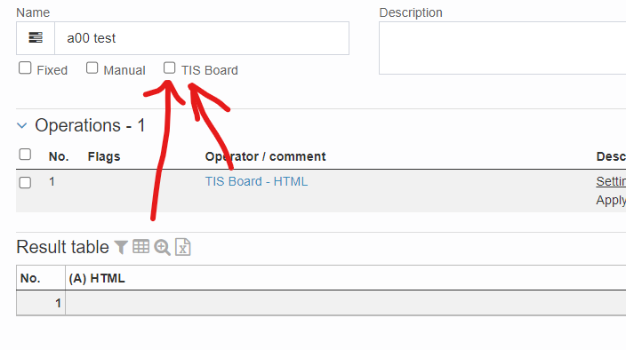Click the Operations - 1 section heading

tap(90, 125)
